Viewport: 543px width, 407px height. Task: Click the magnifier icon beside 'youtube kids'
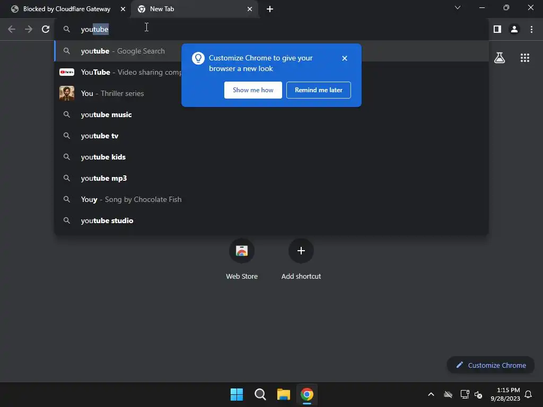click(x=66, y=157)
